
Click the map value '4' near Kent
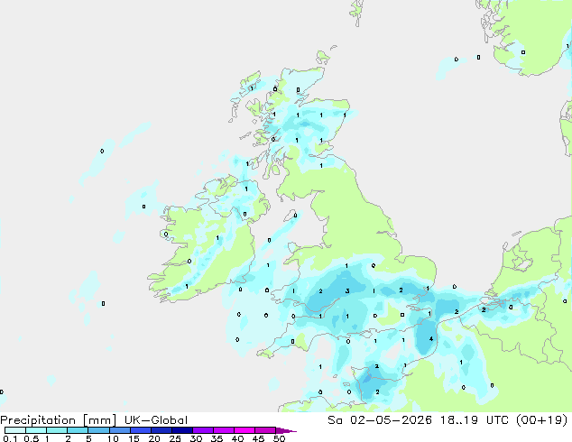point(431,339)
